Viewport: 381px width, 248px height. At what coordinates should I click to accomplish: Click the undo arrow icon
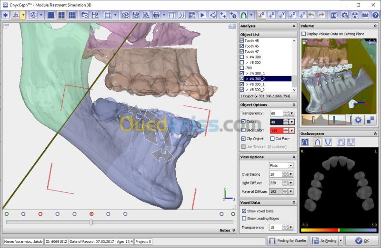coord(311,15)
